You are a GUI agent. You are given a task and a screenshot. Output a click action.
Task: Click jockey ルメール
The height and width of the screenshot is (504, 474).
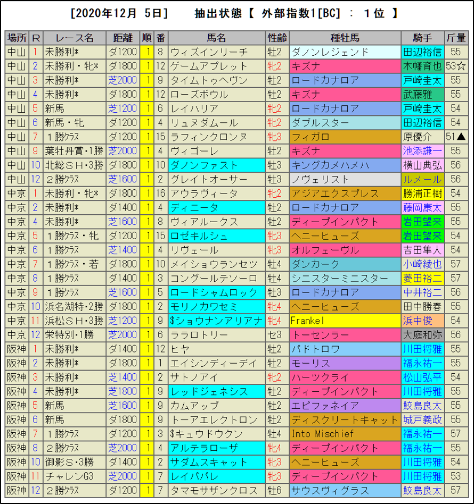[422, 179]
